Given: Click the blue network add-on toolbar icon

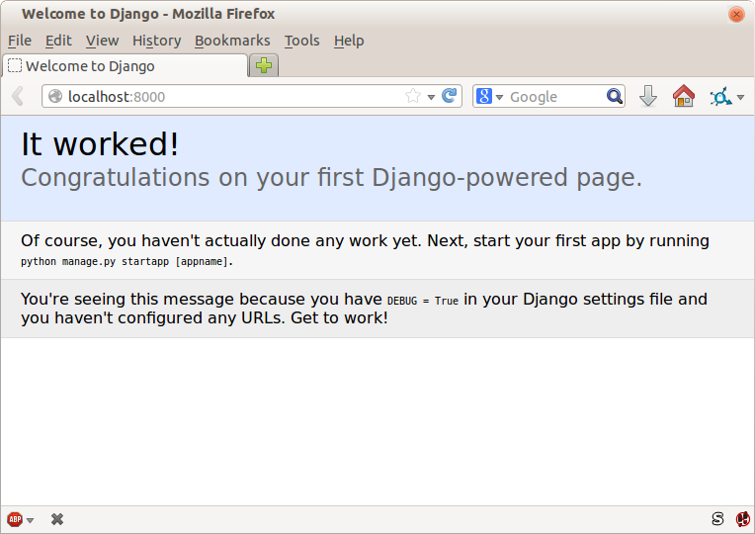Looking at the screenshot, I should click(720, 96).
